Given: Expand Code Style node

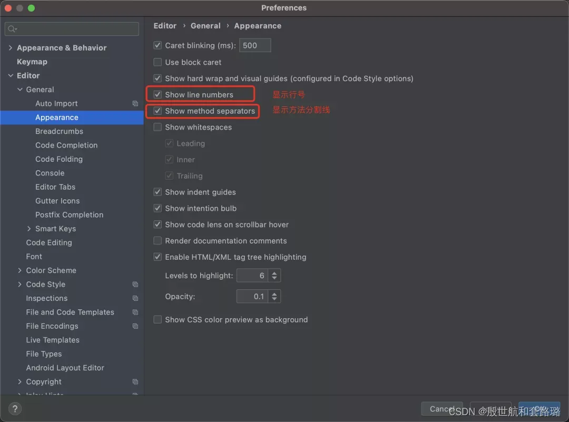Looking at the screenshot, I should (x=20, y=284).
